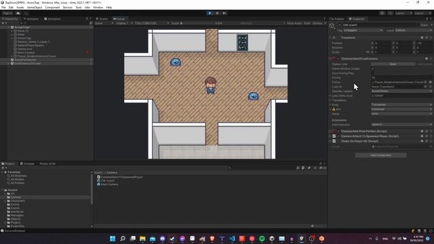Screen dimensions: 434x244
Task: Open the File menu
Action: (x=3, y=7)
